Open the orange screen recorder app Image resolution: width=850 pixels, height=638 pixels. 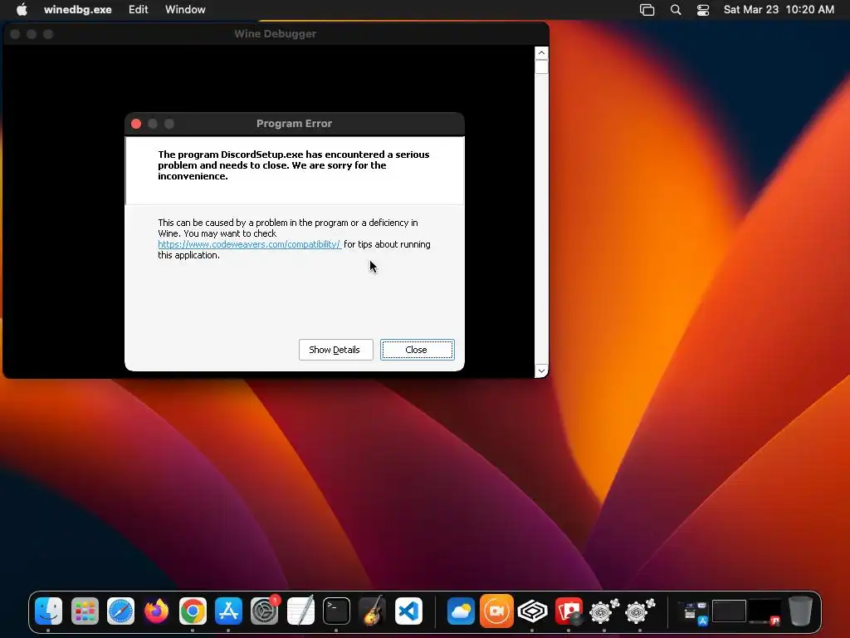pyautogui.click(x=496, y=611)
